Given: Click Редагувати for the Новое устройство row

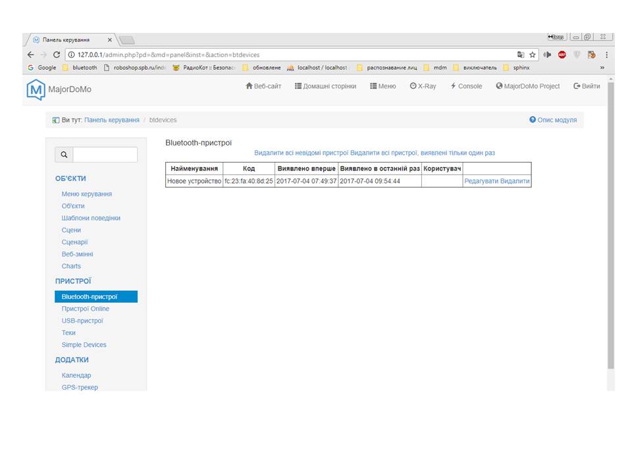Looking at the screenshot, I should tap(481, 181).
